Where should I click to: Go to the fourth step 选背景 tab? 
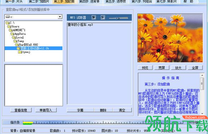click(x=89, y=2)
